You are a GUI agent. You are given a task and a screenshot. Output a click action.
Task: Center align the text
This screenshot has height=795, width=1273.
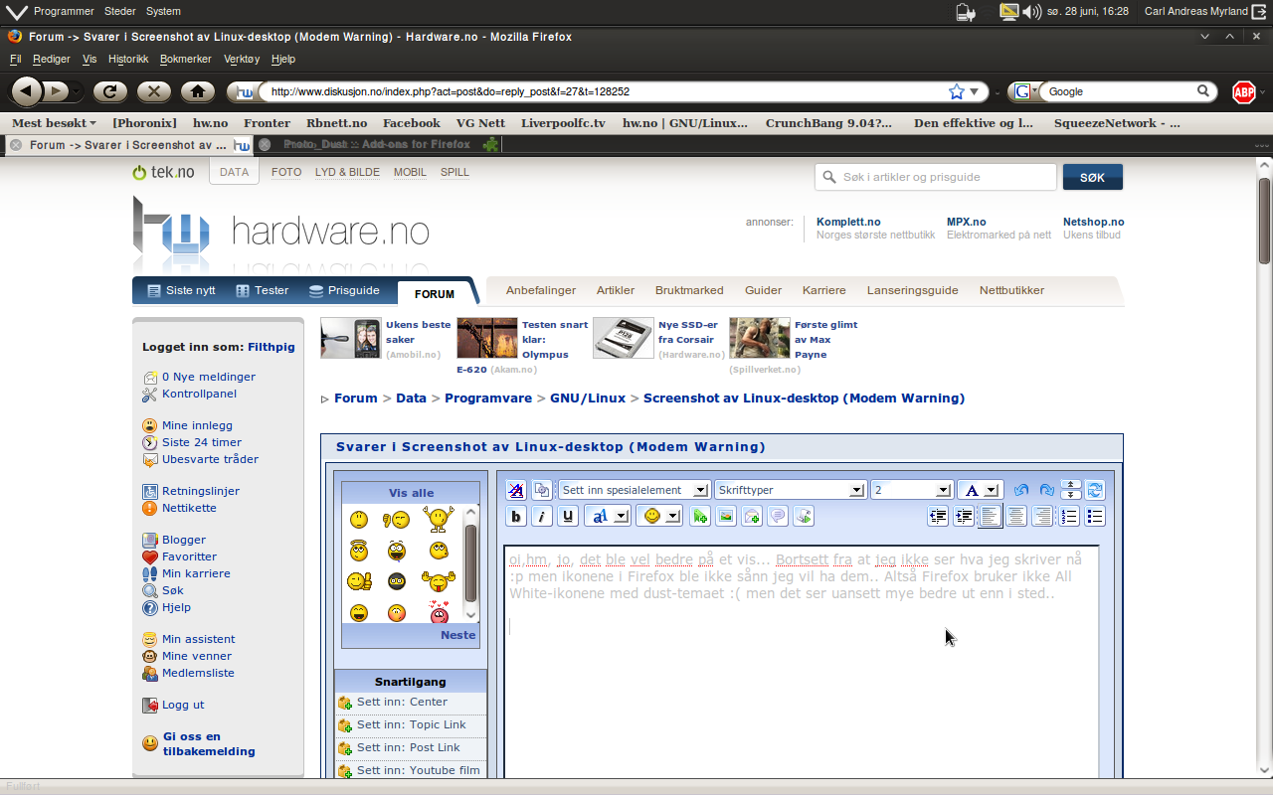click(1016, 516)
